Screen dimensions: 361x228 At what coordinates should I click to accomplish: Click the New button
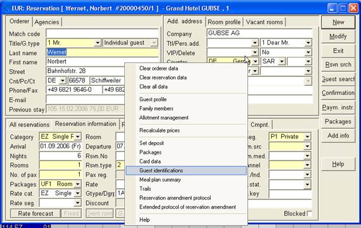338,23
